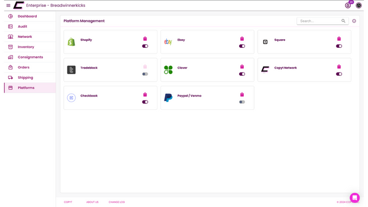The image size is (368, 207).
Task: Switch off the Checkbook toggle
Action: pos(145,102)
